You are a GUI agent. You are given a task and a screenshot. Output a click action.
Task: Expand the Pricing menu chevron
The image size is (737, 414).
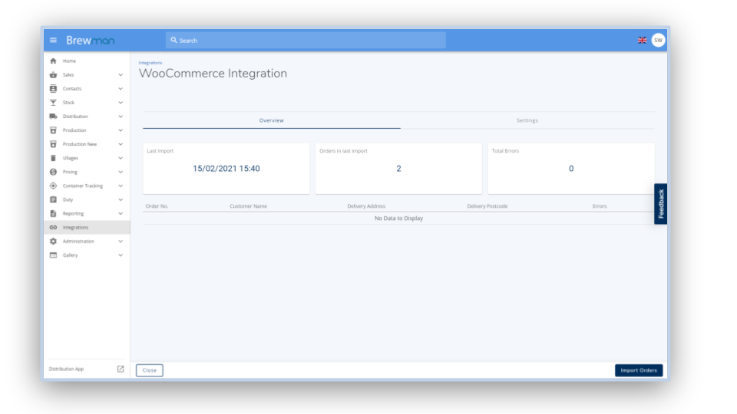(x=121, y=172)
